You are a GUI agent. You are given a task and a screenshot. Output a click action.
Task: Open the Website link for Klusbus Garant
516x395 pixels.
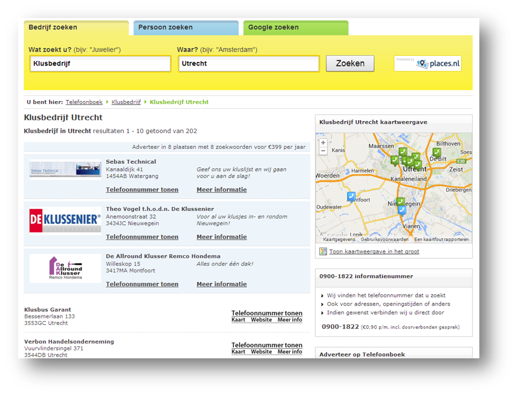click(261, 319)
